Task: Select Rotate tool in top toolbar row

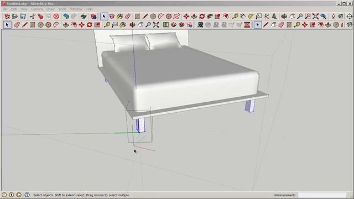Action: (x=202, y=16)
